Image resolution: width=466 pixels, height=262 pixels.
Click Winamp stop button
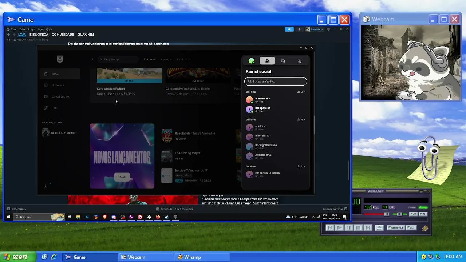pyautogui.click(x=358, y=228)
